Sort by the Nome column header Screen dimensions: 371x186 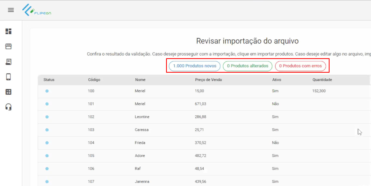(140, 80)
